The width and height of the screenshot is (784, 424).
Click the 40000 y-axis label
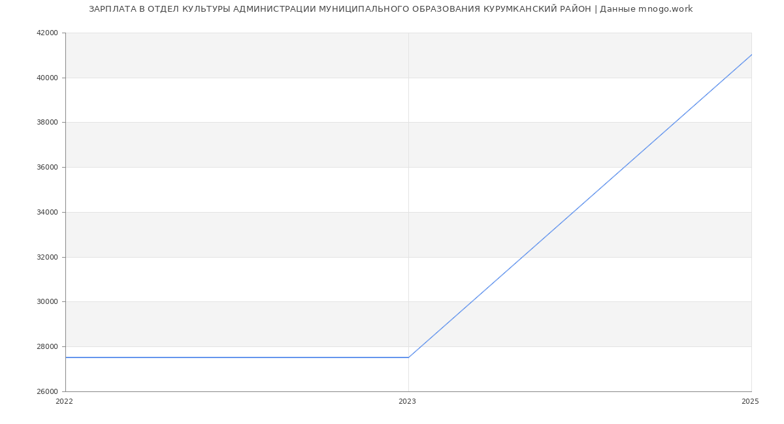[47, 78]
